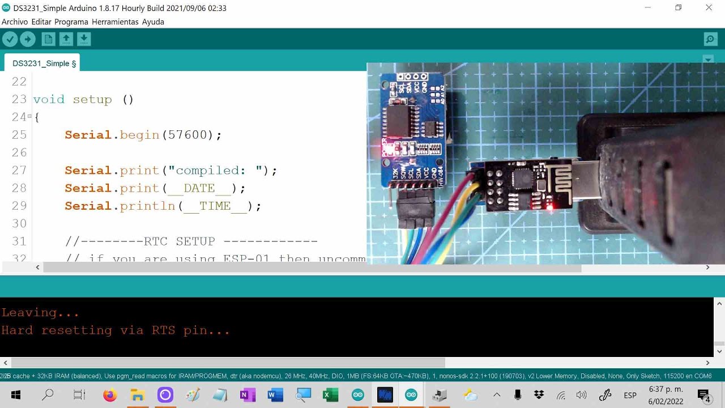Save the sketch using the Save icon

coord(84,39)
